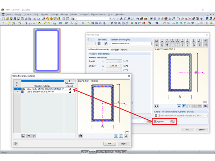Screen dimensions: 215x161
Task: Toggle DXF background in status bar
Action: click(124, 152)
